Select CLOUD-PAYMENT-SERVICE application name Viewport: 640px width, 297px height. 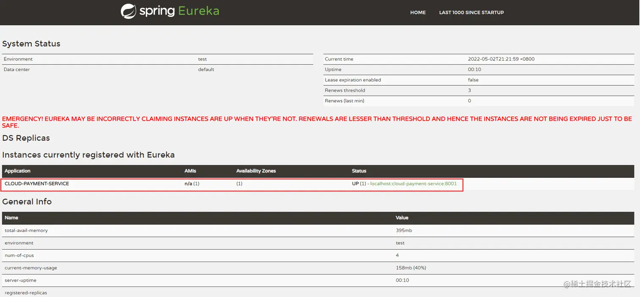37,184
